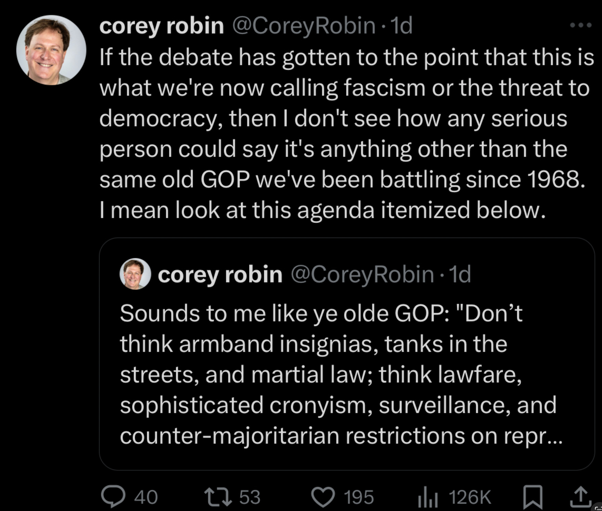Click the @CoreyRobin handle on the main tweet
This screenshot has height=511, width=602.
point(304,26)
